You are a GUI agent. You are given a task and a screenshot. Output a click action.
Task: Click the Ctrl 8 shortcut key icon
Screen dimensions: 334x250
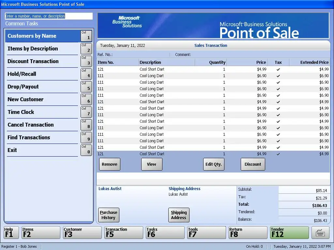[86, 125]
